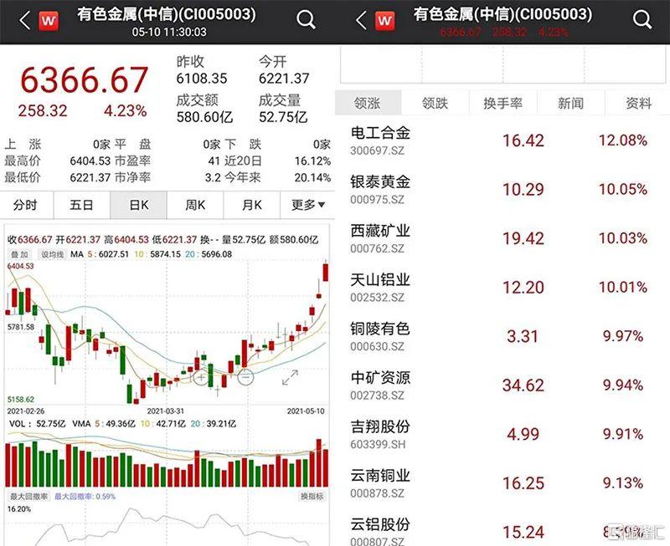The image size is (670, 546).
Task: Switch to the 五日 chart tab
Action: click(81, 205)
